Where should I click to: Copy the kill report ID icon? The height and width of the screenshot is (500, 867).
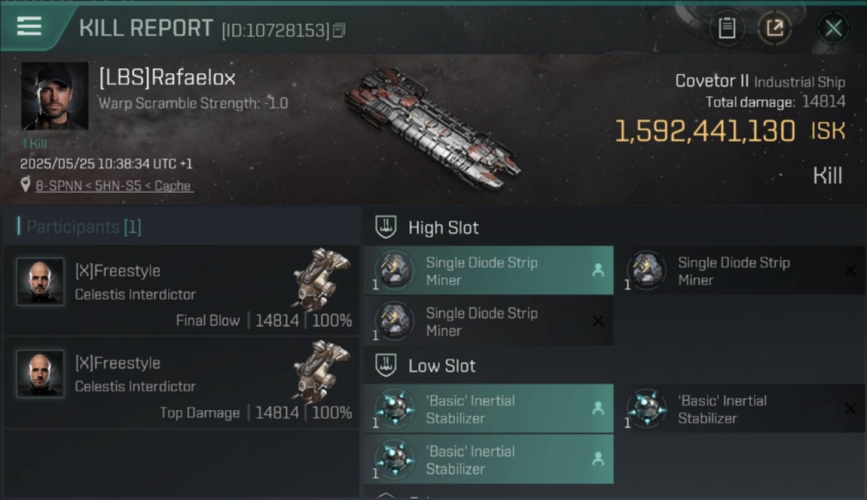[x=339, y=30]
